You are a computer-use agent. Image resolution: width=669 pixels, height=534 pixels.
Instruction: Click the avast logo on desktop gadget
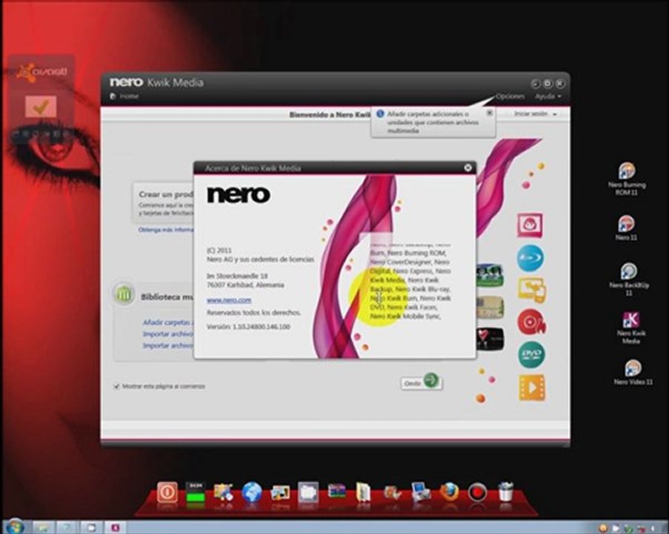click(x=41, y=72)
